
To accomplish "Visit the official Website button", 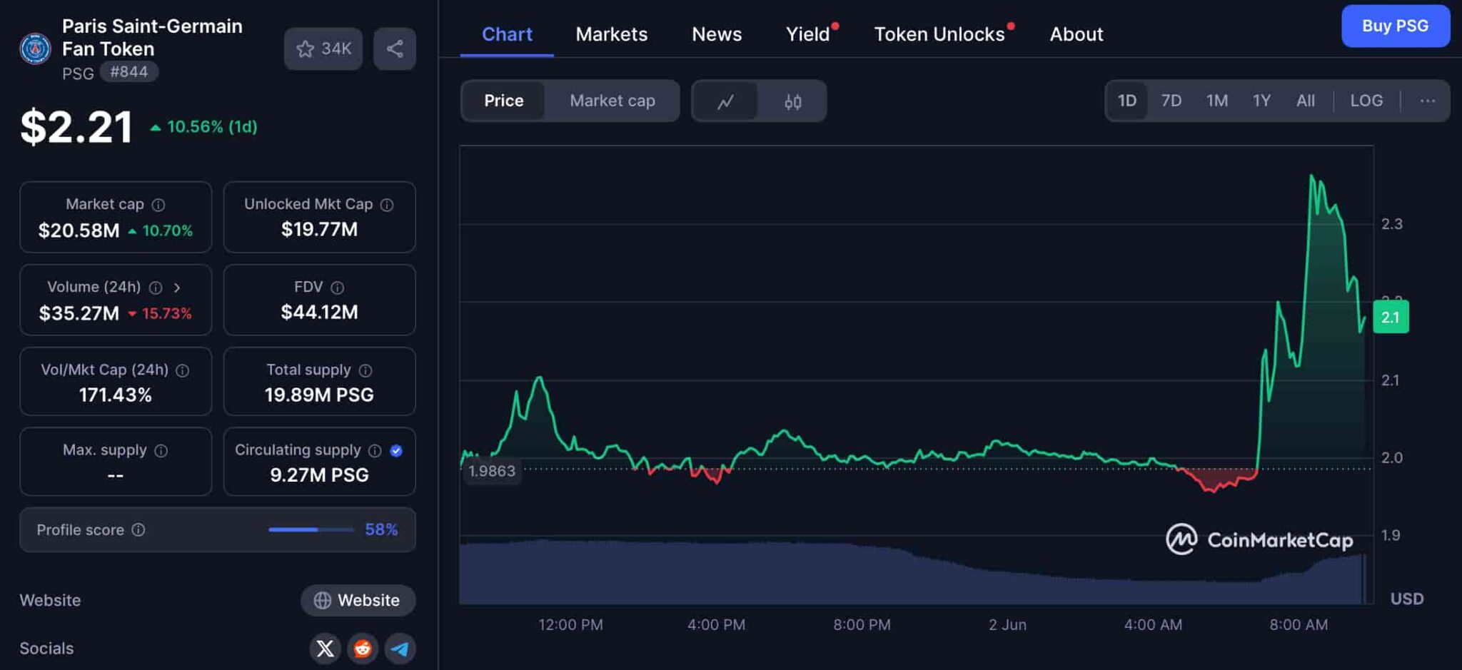I will 358,600.
